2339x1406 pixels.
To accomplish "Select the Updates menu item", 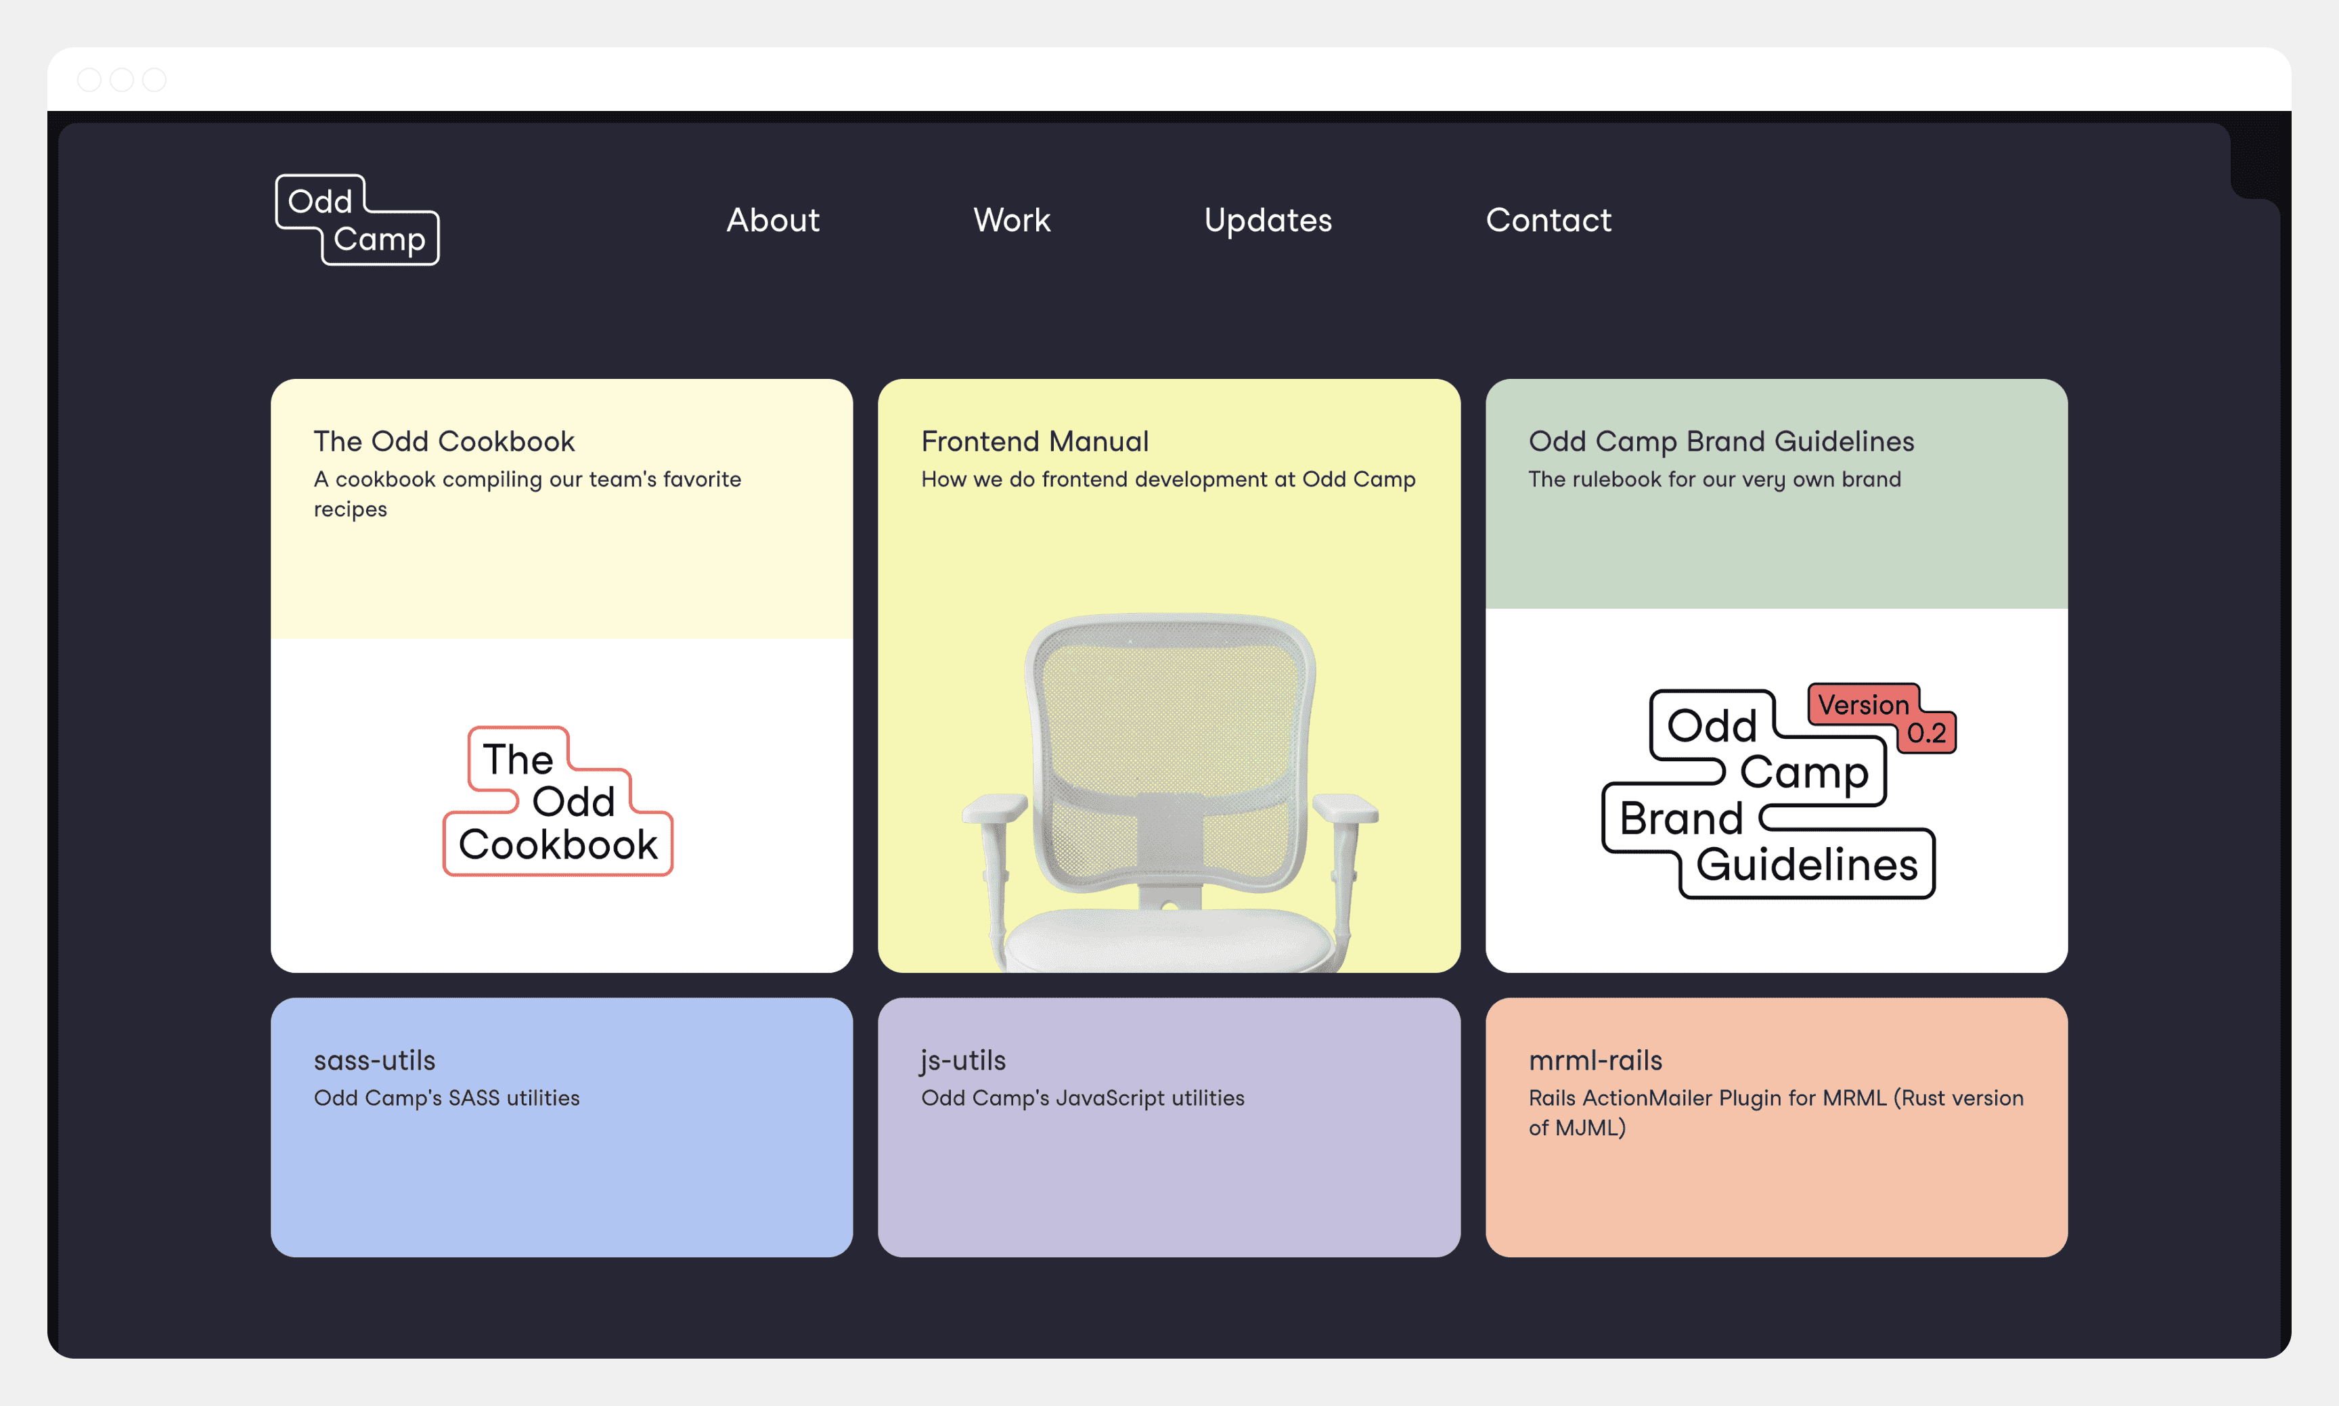I will [1268, 219].
